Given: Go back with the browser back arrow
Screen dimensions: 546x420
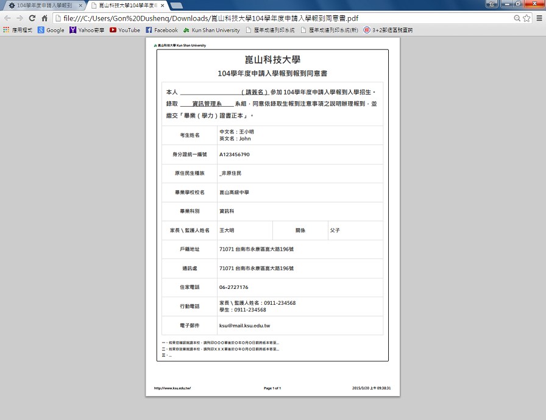Looking at the screenshot, I should pyautogui.click(x=8, y=18).
